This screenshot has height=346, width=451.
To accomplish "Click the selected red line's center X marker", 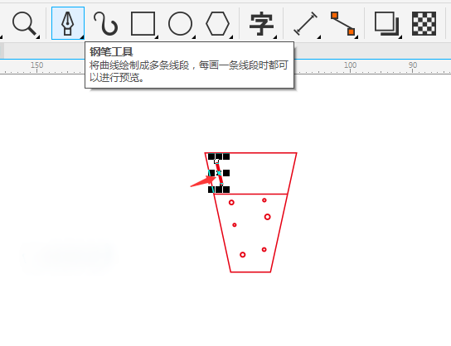I will click(x=219, y=173).
